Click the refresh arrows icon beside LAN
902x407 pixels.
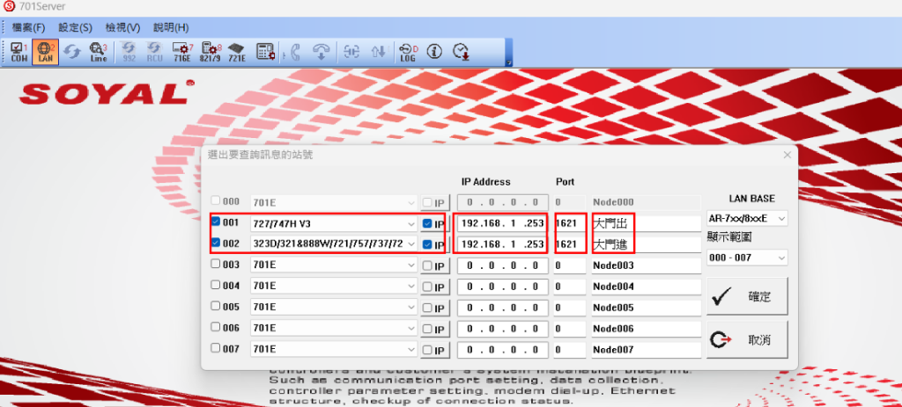tap(72, 52)
